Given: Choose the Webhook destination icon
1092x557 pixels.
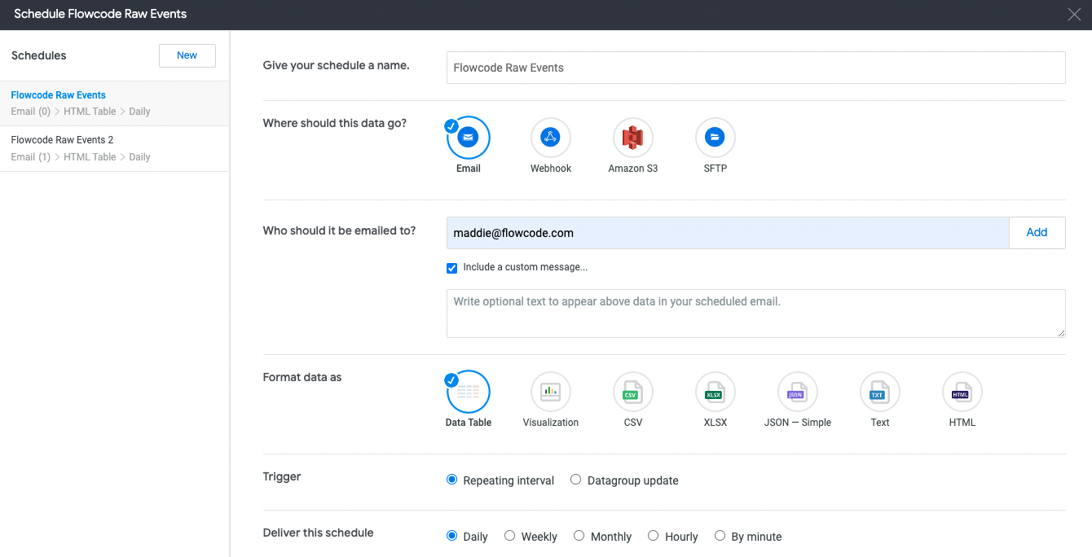Looking at the screenshot, I should point(551,138).
